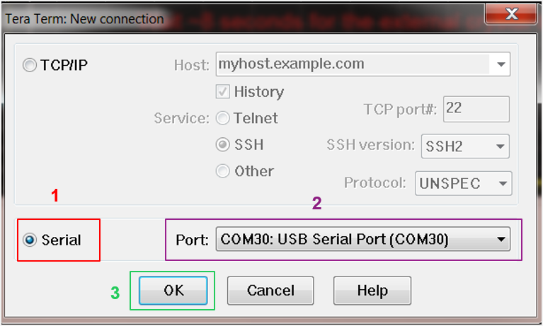Choose the Telnet service option
Screen dimensions: 543x326
223,118
